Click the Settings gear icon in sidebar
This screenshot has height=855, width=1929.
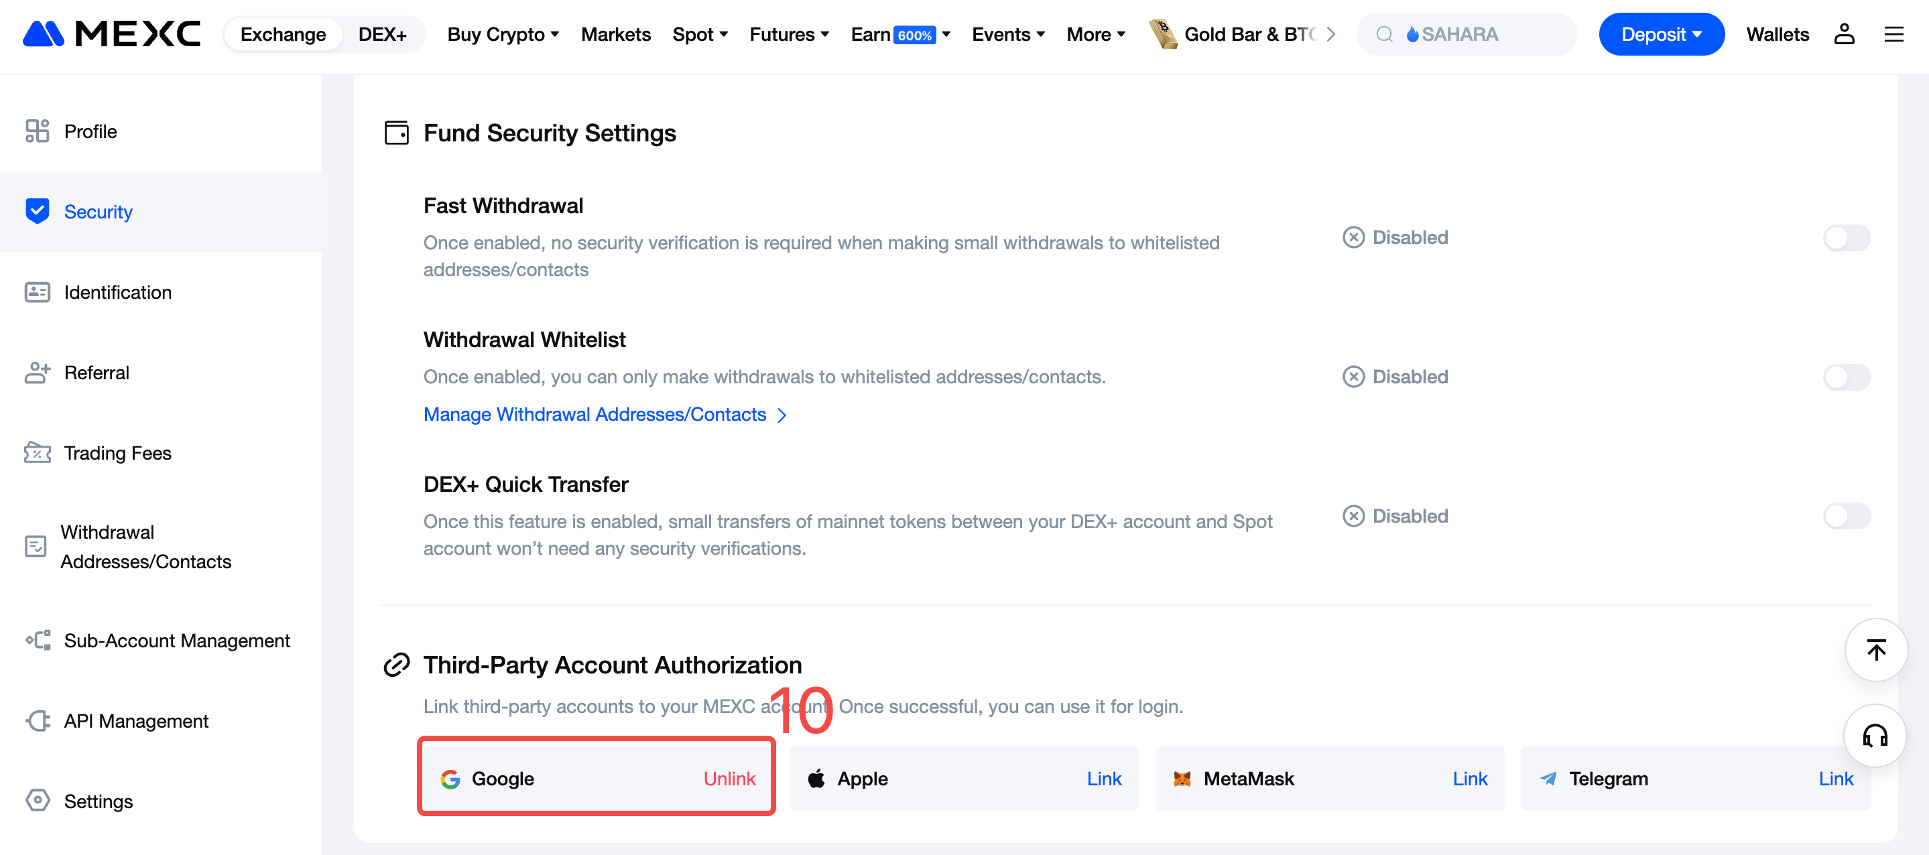(37, 800)
